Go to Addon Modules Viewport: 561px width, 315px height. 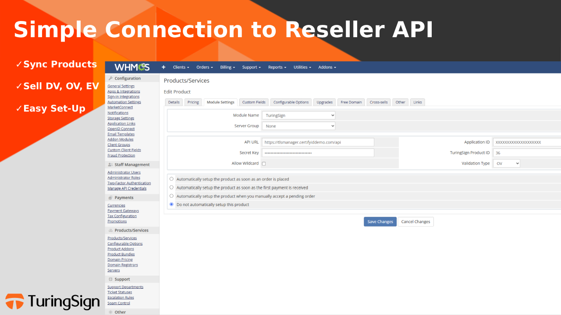(121, 139)
